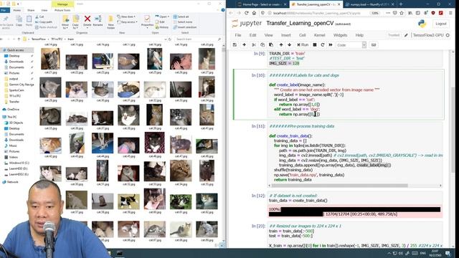Switch to the numpy.load browser tab

(x=369, y=4)
